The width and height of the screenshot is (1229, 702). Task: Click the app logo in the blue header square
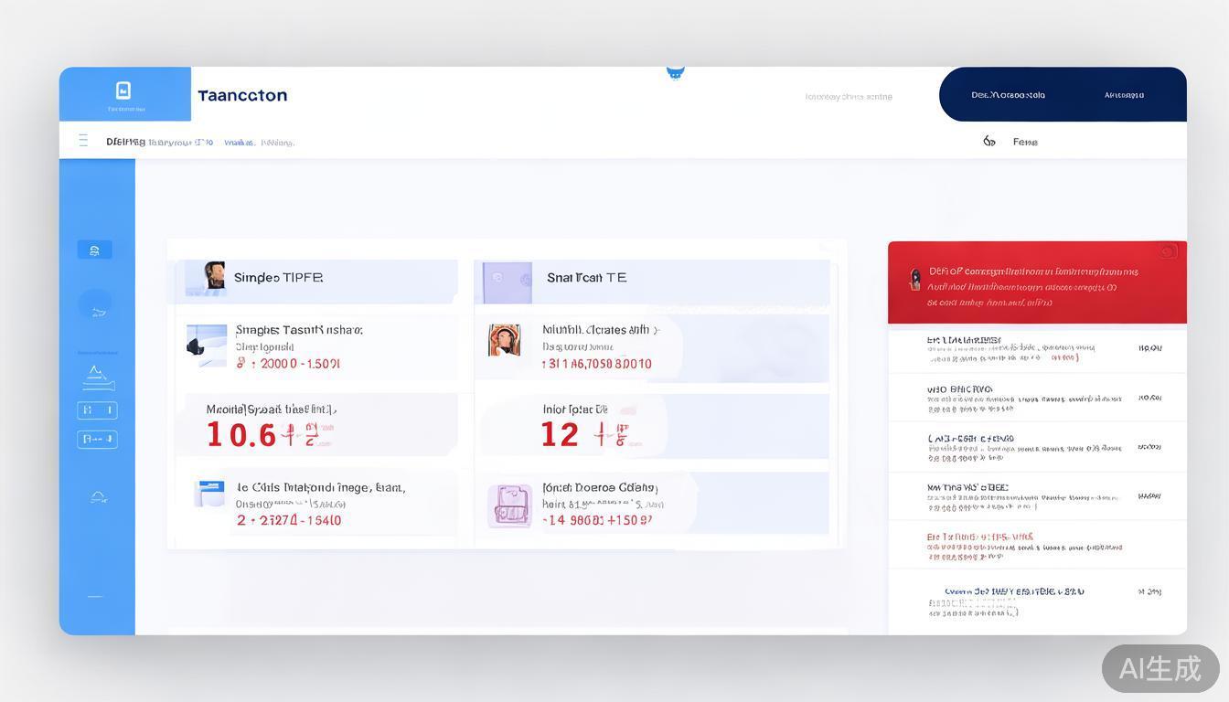[x=123, y=90]
